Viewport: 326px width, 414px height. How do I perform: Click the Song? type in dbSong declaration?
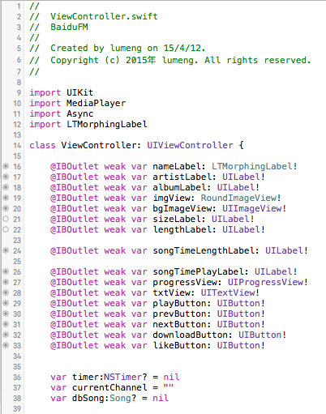click(123, 398)
